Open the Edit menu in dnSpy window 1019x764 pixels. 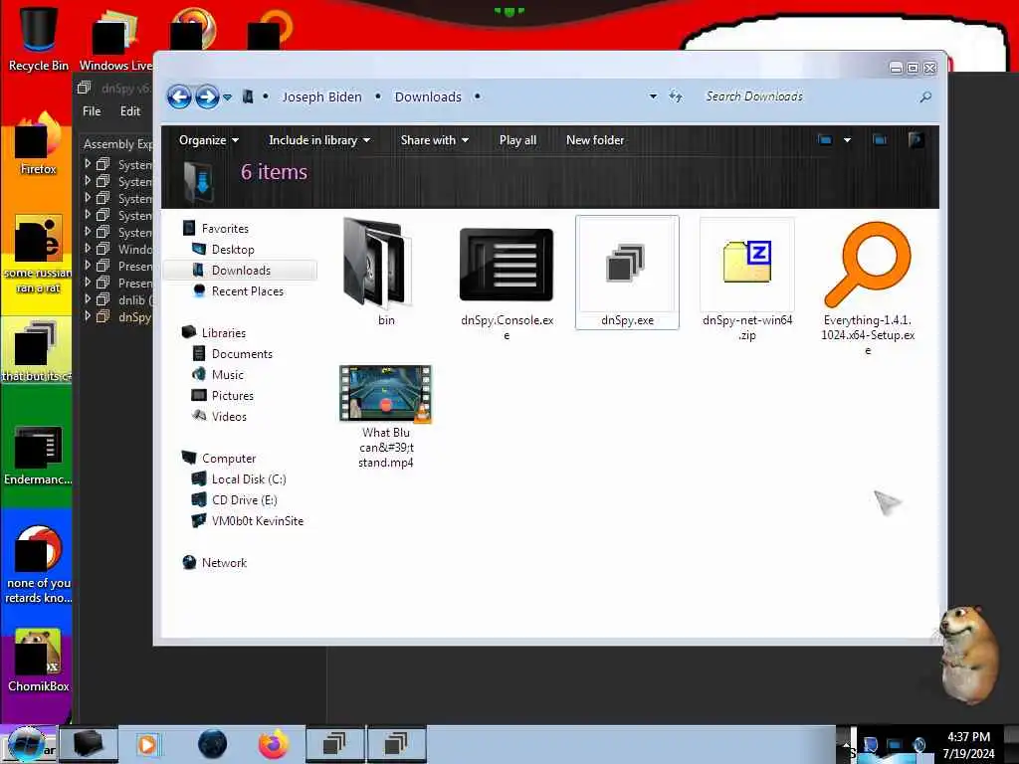coord(130,111)
